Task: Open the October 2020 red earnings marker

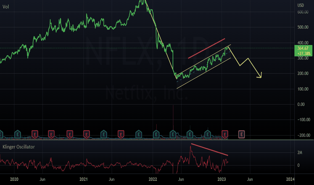Action: coord(70,135)
